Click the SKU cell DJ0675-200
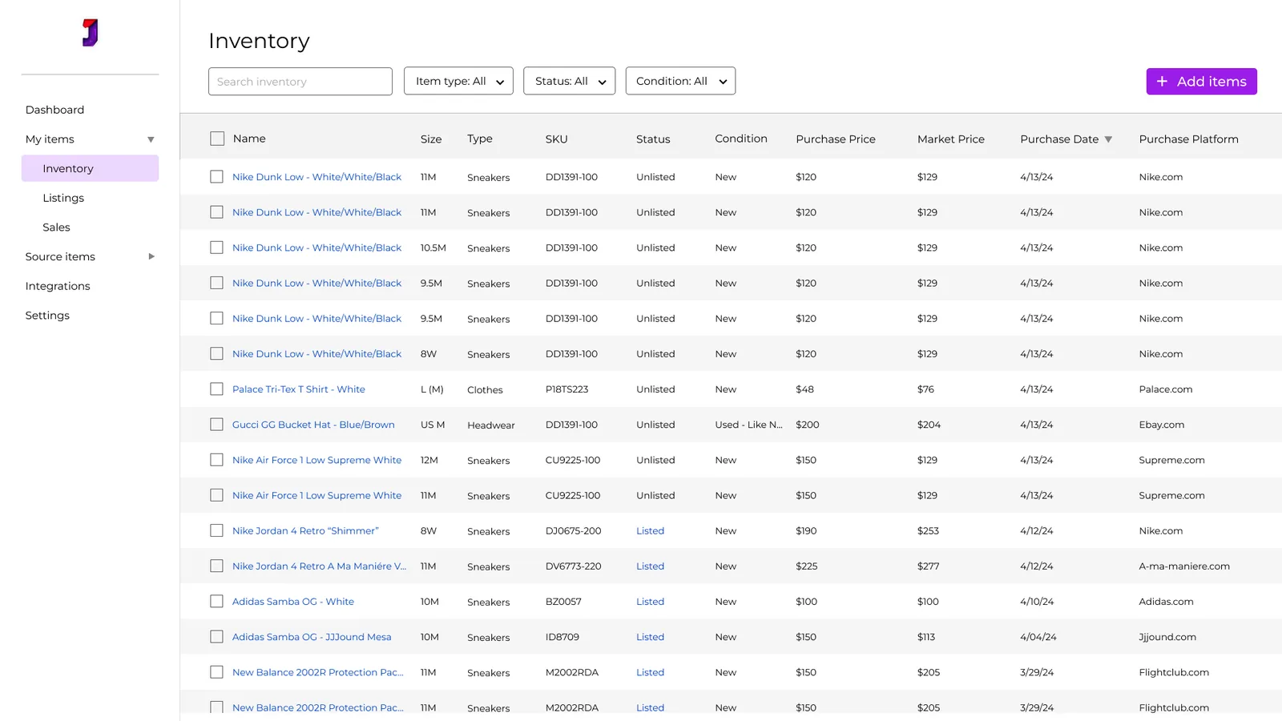The image size is (1282, 721). click(574, 530)
